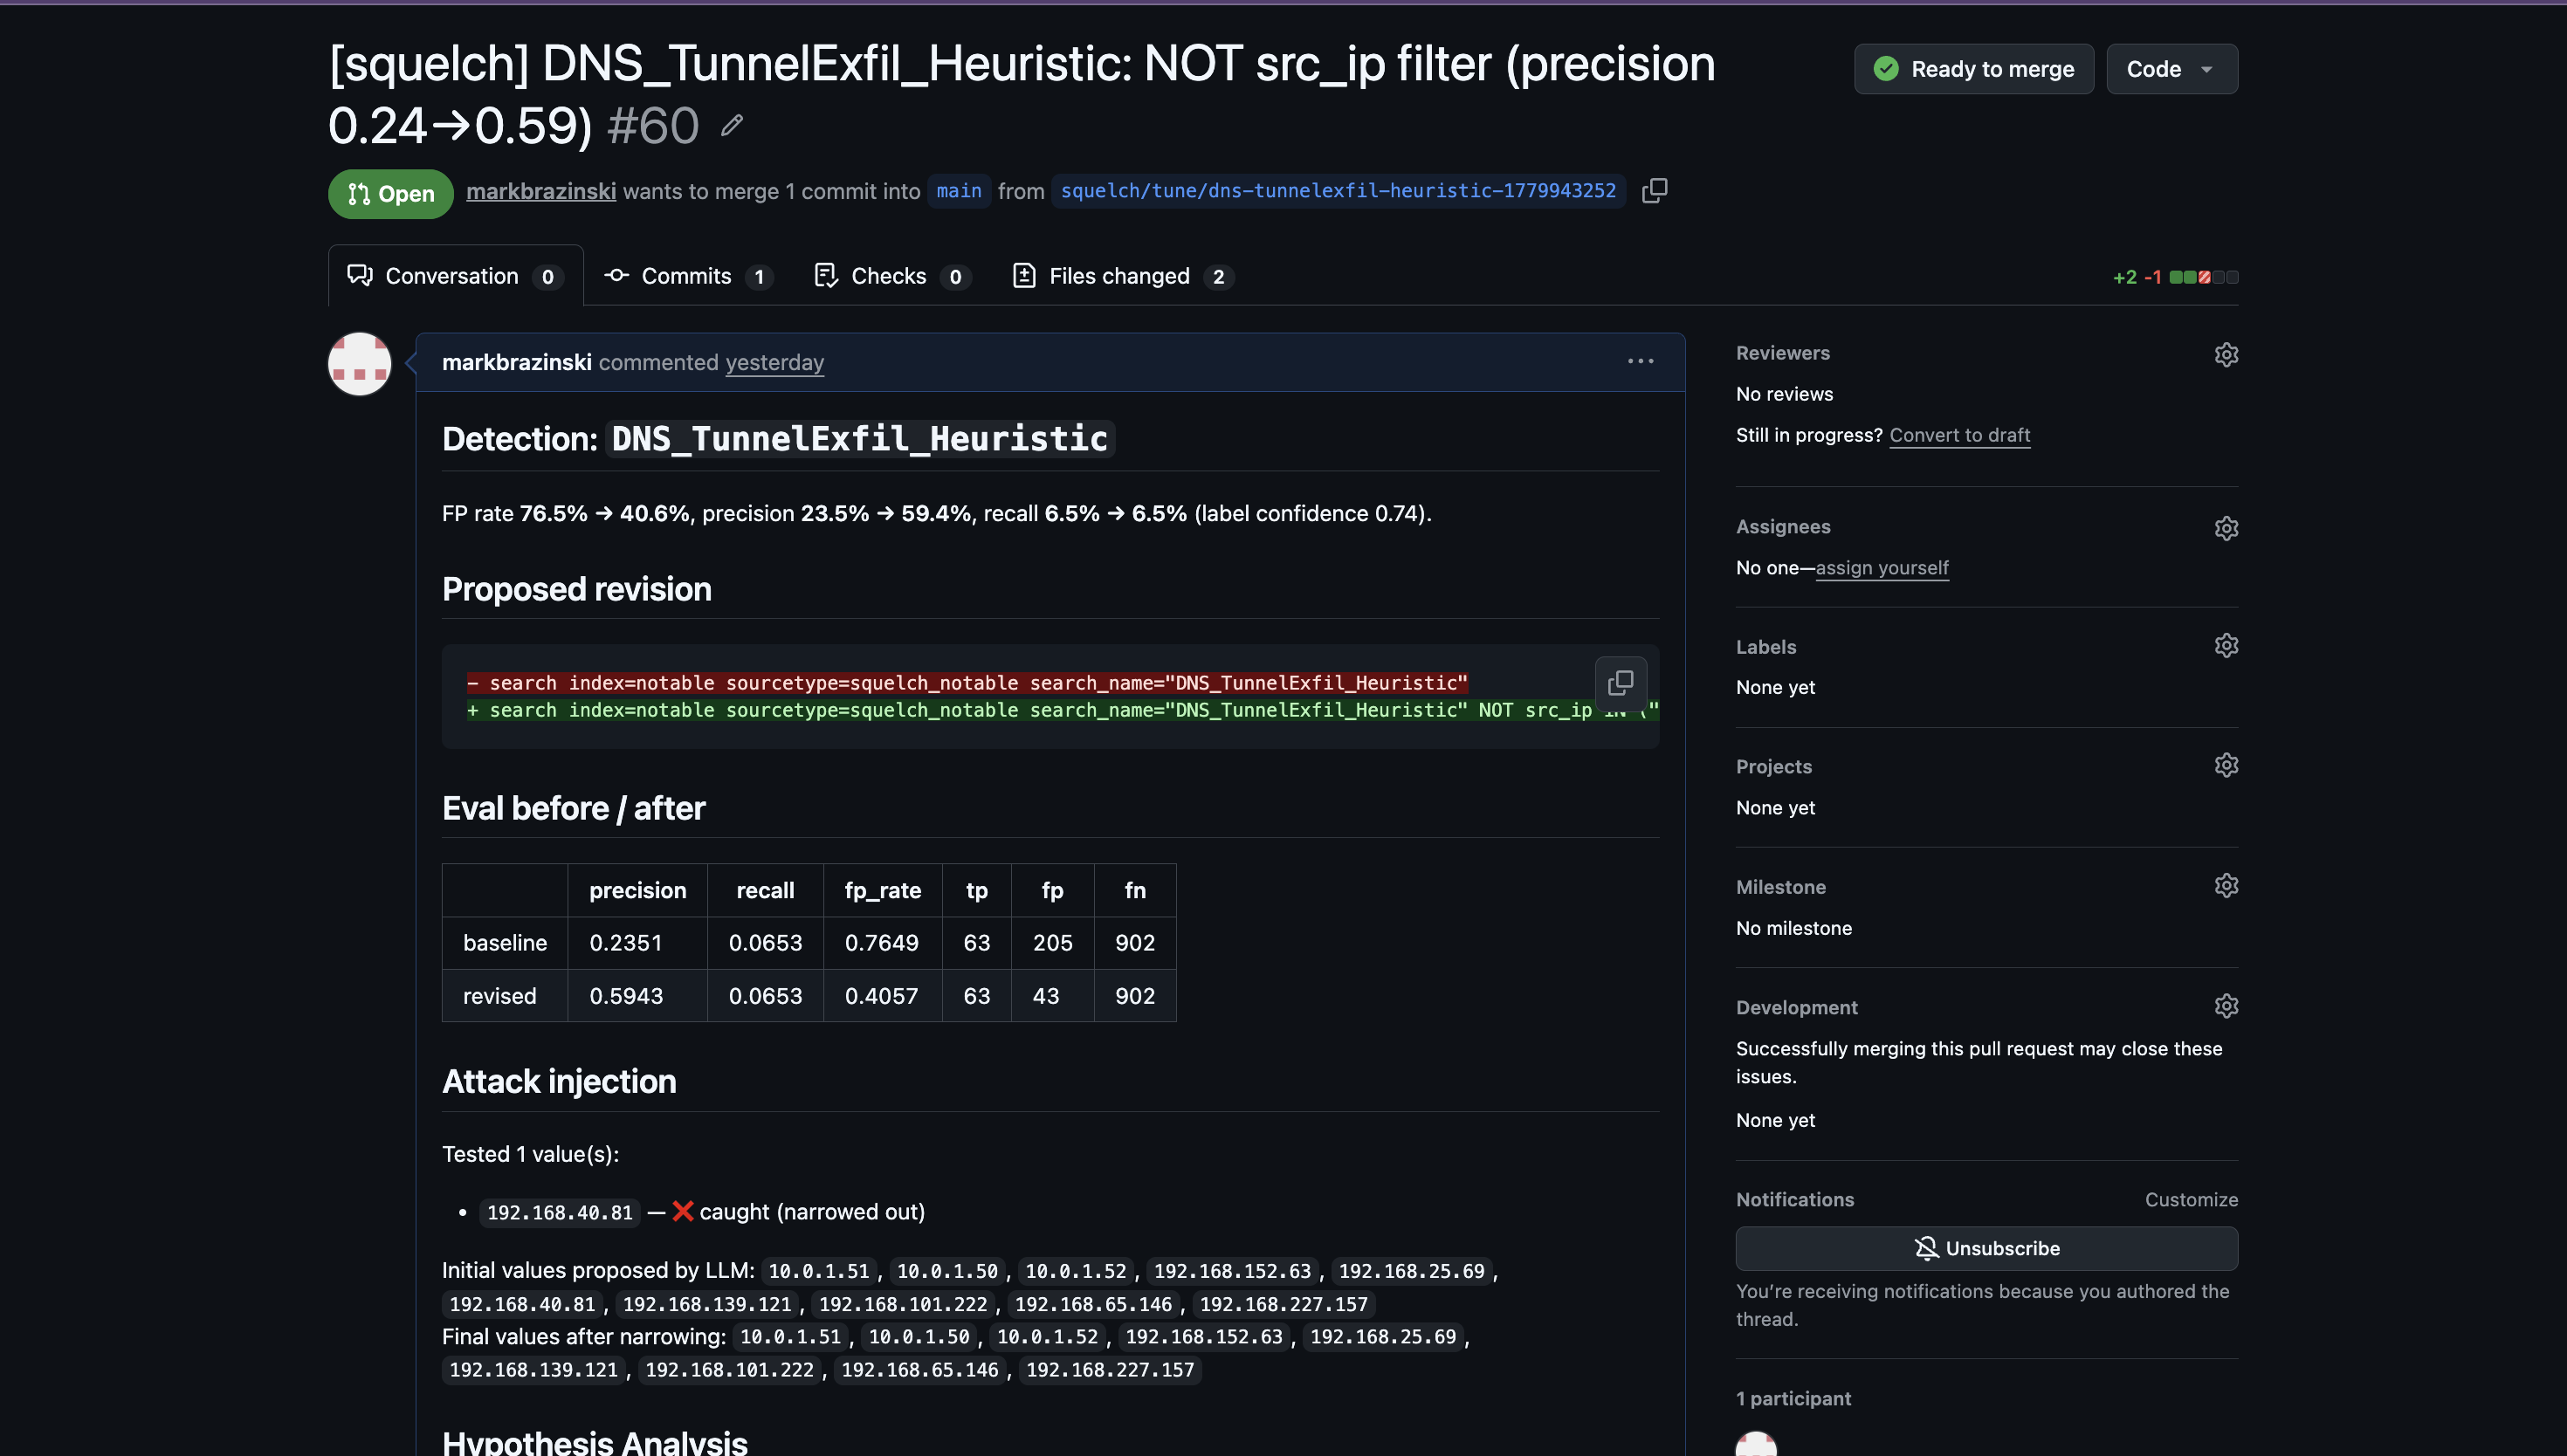The width and height of the screenshot is (2567, 1456).
Task: Click the added search line with NOT src_ip
Action: [1062, 710]
